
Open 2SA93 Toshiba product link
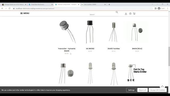(x=114, y=49)
